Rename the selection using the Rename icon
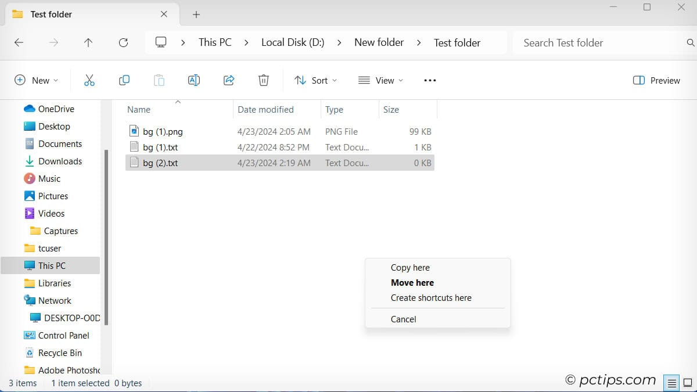This screenshot has height=392, width=697. (x=193, y=80)
